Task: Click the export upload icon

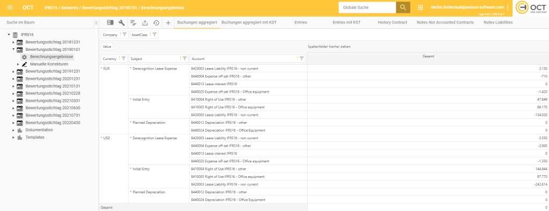Action: 145,22
